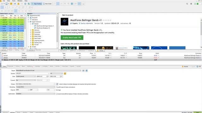Select the eurusd trade row
This screenshot has width=202, height=113.
pyautogui.click(x=101, y=56)
